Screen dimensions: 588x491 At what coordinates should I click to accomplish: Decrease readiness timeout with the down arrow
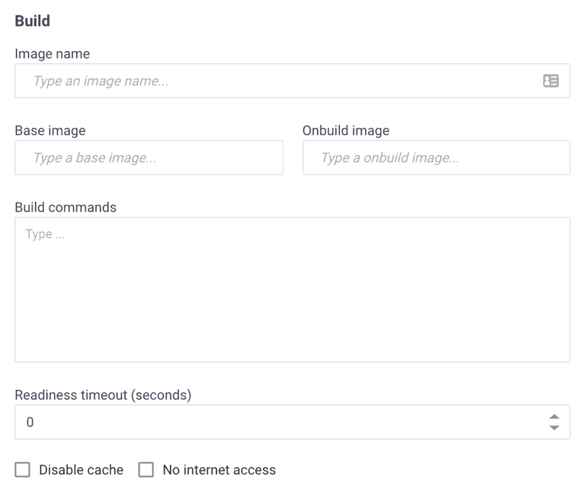click(x=554, y=428)
